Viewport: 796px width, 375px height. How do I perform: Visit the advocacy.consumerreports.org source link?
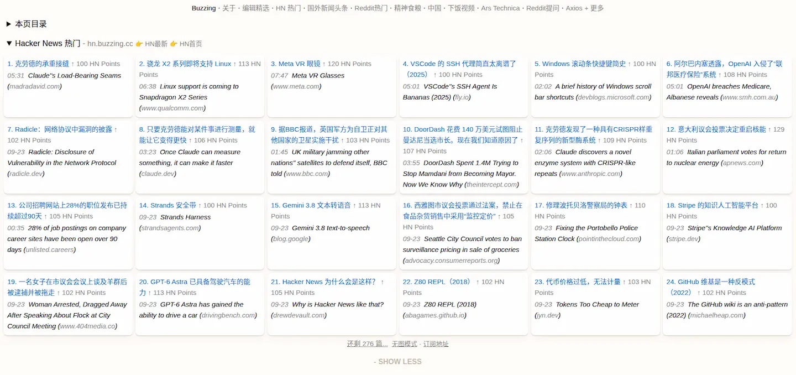[x=451, y=261]
